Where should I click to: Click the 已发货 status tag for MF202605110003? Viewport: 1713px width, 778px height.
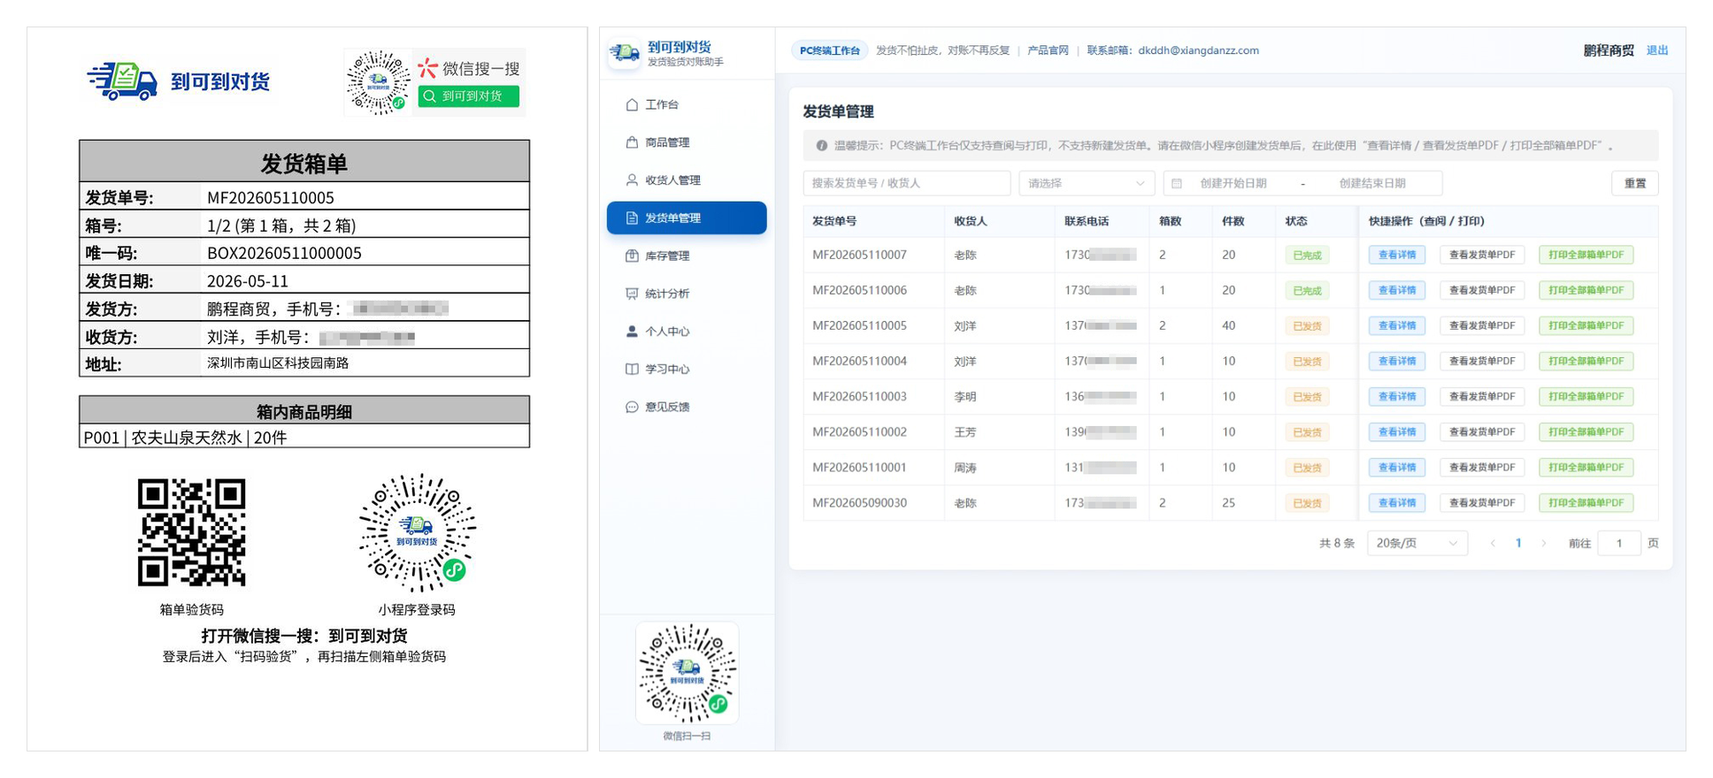click(1307, 397)
